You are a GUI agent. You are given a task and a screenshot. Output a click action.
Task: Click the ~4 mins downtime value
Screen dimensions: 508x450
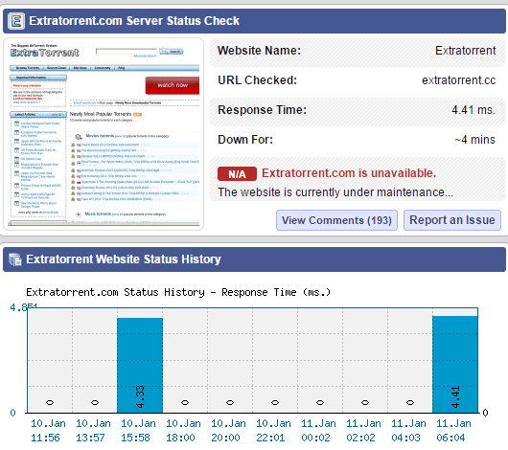pos(474,140)
